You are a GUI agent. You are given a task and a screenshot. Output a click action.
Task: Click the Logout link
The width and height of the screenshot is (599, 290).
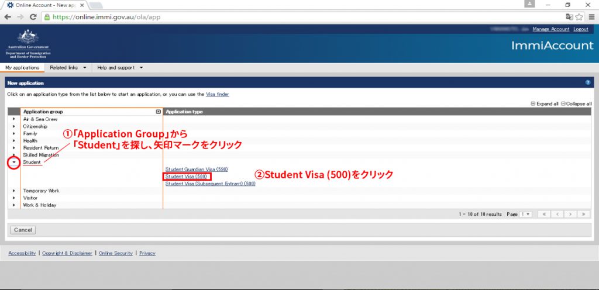click(x=581, y=29)
